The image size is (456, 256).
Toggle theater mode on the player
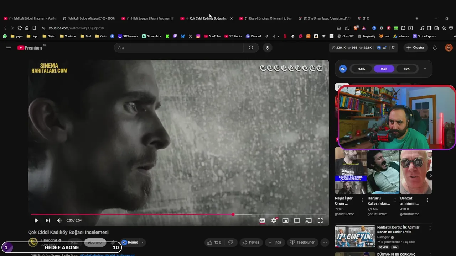[297, 220]
